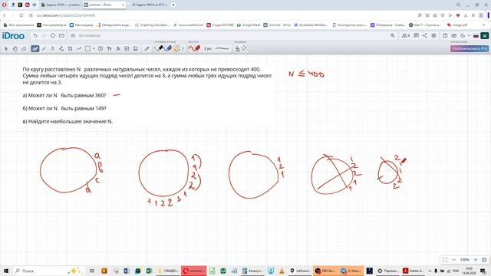Zoom in with the plus button

(x=476, y=260)
